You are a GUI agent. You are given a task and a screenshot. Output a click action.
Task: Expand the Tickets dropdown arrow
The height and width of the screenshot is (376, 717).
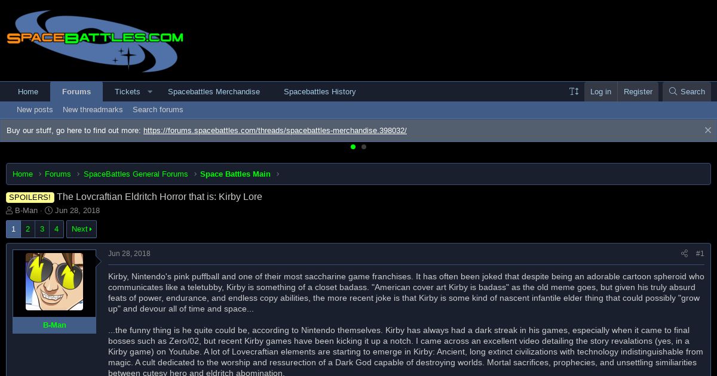pyautogui.click(x=150, y=91)
